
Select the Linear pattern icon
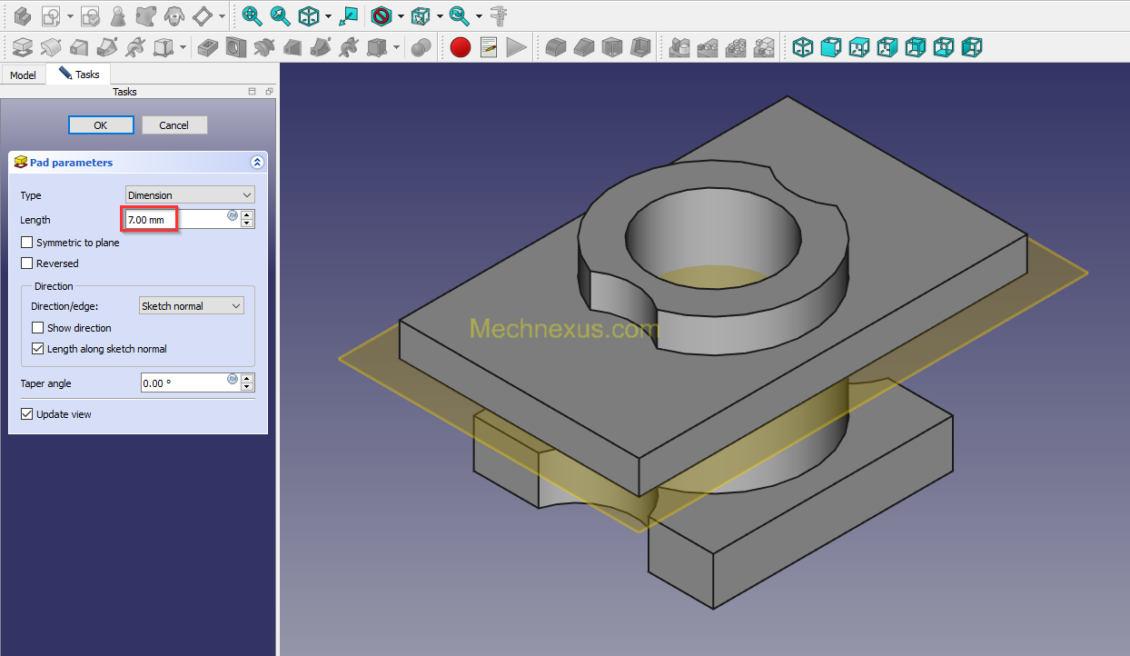tap(707, 46)
